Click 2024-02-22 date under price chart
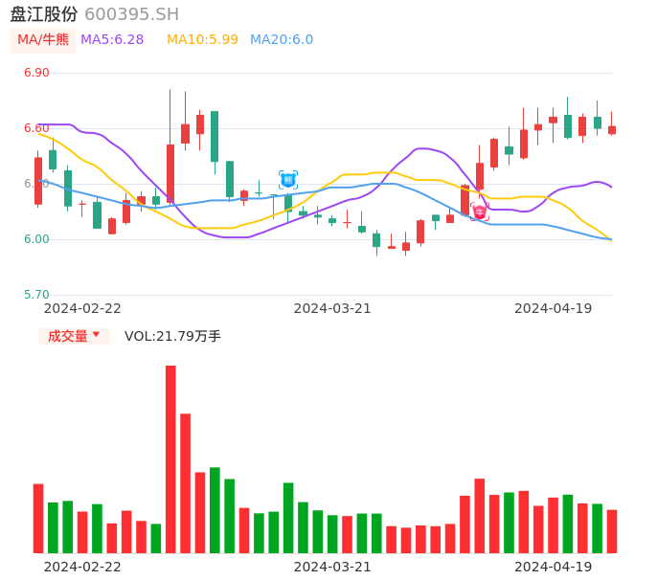Screen dimensions: 657x580 pyautogui.click(x=82, y=308)
